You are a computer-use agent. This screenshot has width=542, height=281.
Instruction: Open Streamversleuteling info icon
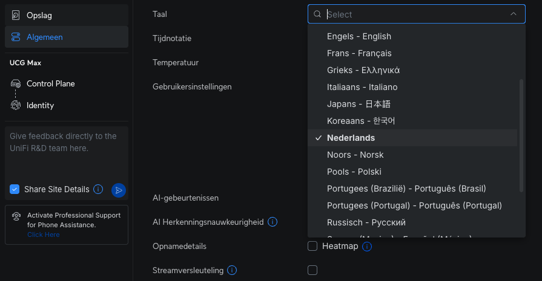[232, 270]
